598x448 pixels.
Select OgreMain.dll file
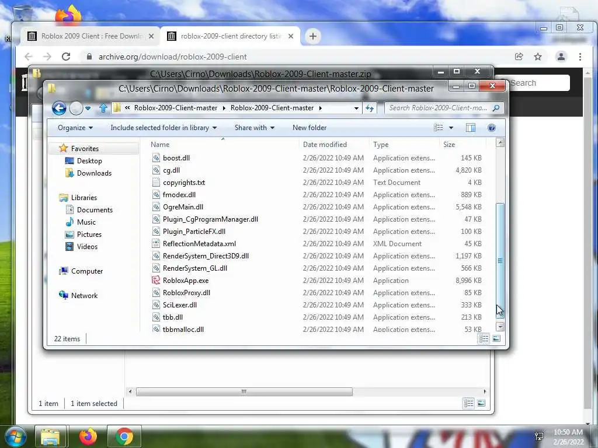183,207
